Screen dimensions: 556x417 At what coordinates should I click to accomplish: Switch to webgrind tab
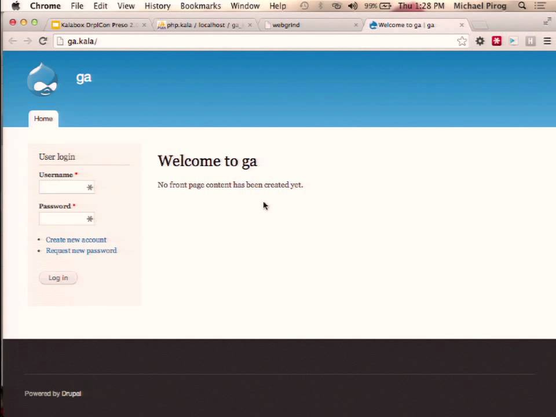coord(310,25)
